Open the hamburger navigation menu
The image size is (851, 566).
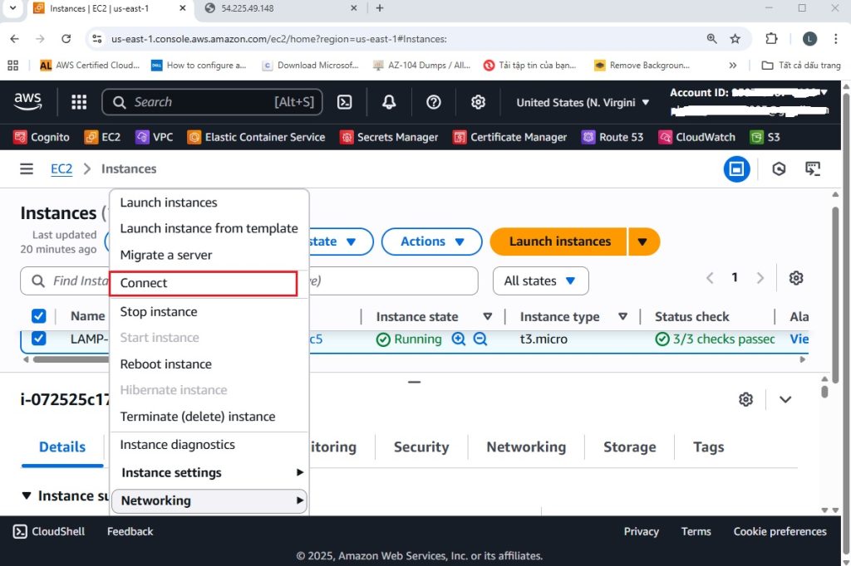pos(27,169)
